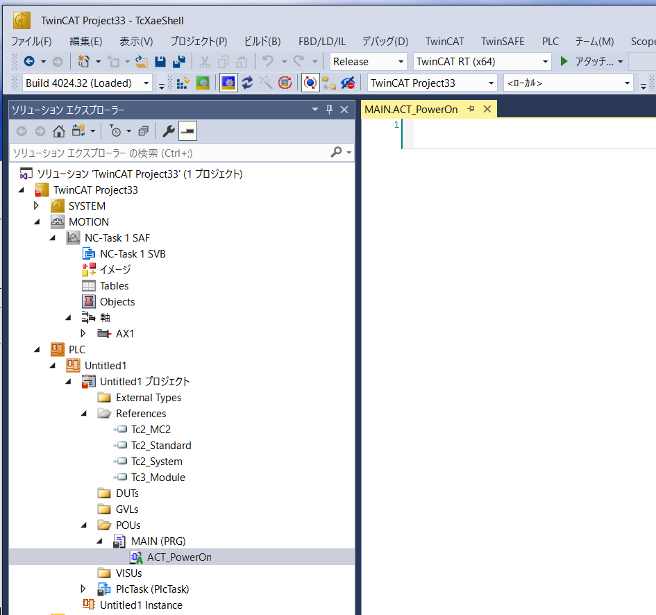Open the <ローカル> target system dropdown
656x615 pixels.
tap(627, 83)
